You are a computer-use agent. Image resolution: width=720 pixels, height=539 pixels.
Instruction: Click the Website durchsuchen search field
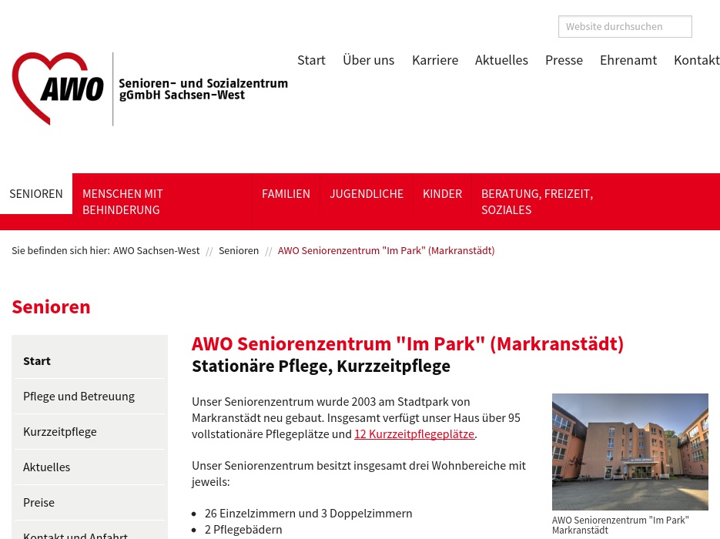625,26
